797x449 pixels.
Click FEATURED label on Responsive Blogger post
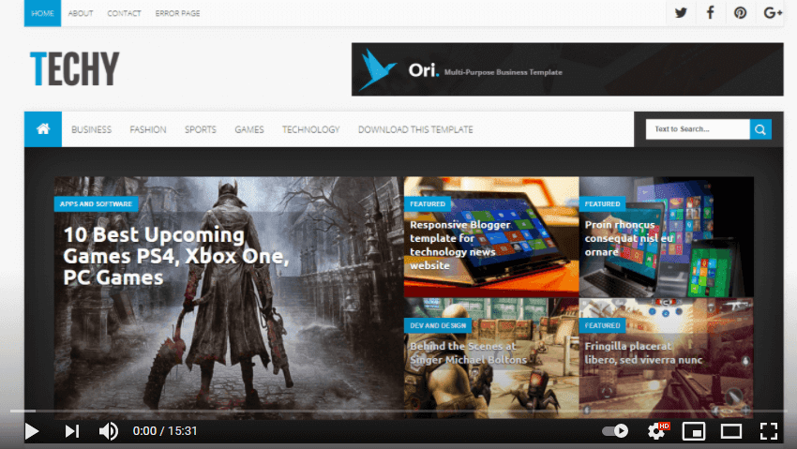[x=428, y=203]
